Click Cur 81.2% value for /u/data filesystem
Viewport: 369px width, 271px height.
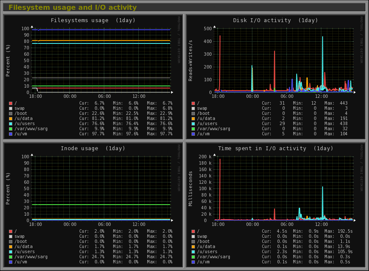(x=98, y=119)
